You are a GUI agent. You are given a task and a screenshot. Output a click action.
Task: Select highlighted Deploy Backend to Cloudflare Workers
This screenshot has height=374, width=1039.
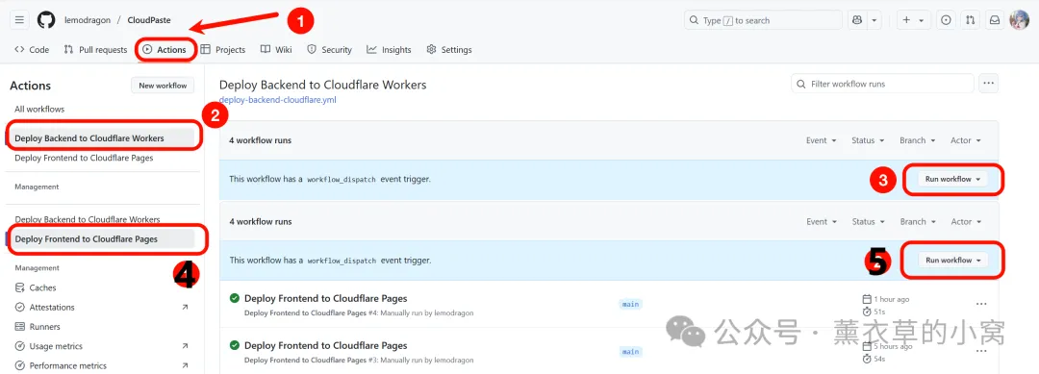pos(101,138)
